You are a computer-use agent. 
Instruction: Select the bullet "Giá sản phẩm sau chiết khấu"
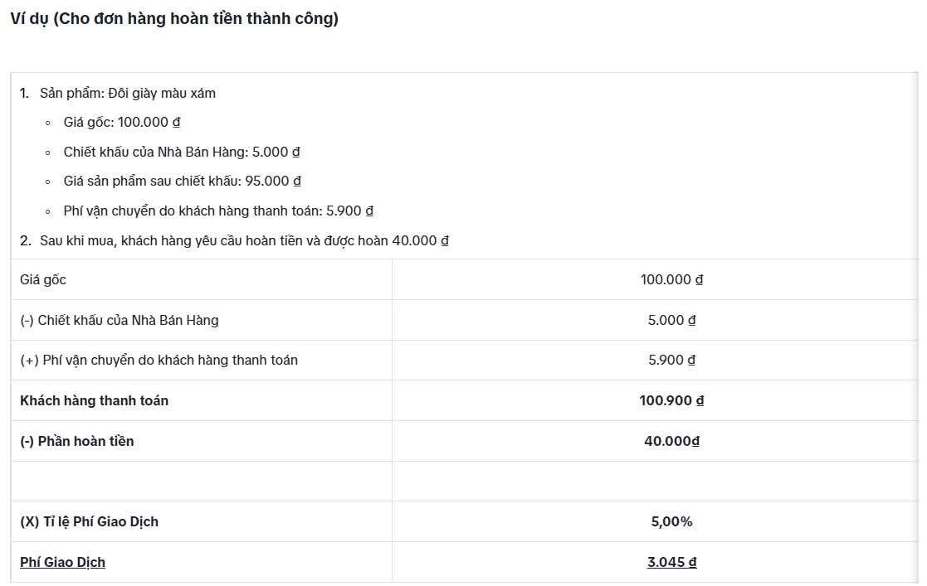(x=182, y=182)
